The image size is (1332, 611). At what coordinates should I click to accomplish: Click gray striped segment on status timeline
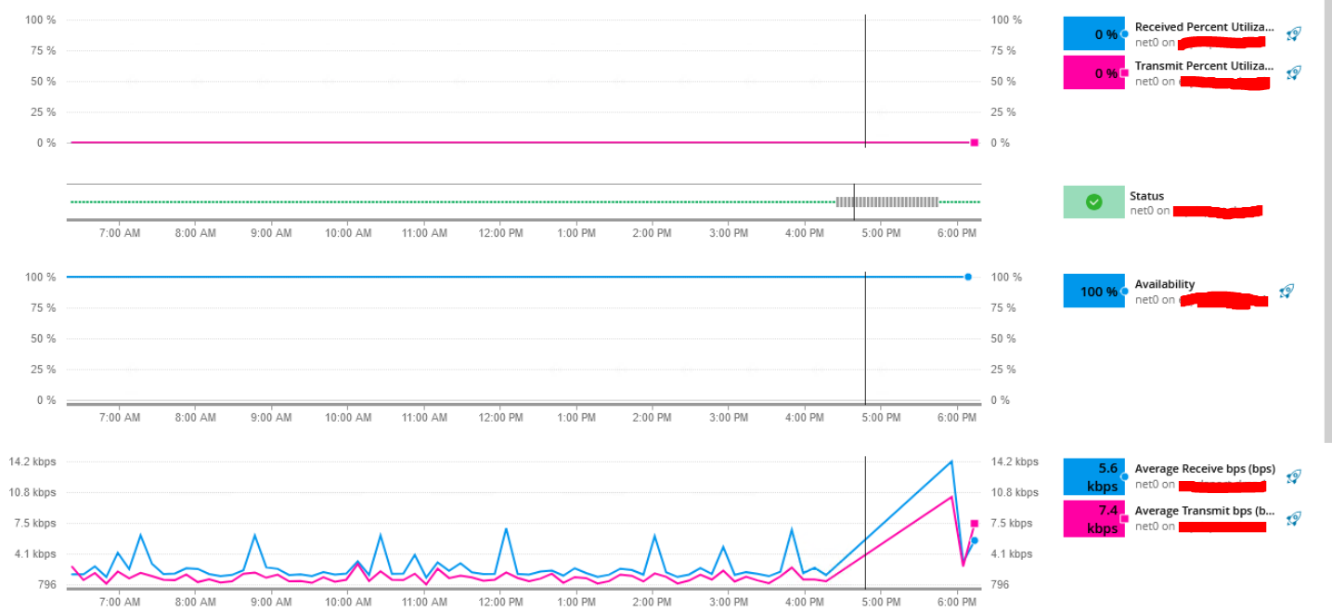pyautogui.click(x=887, y=201)
